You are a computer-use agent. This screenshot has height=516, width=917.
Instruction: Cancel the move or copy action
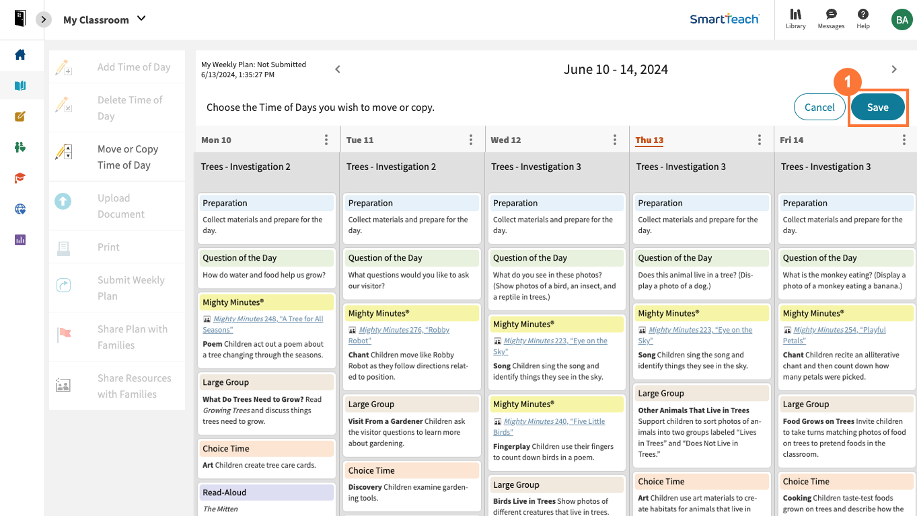click(x=819, y=107)
